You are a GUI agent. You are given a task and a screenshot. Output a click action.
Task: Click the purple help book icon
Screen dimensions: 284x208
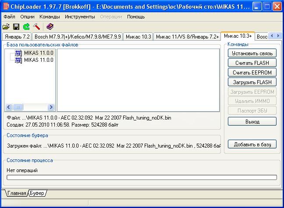tap(50, 27)
